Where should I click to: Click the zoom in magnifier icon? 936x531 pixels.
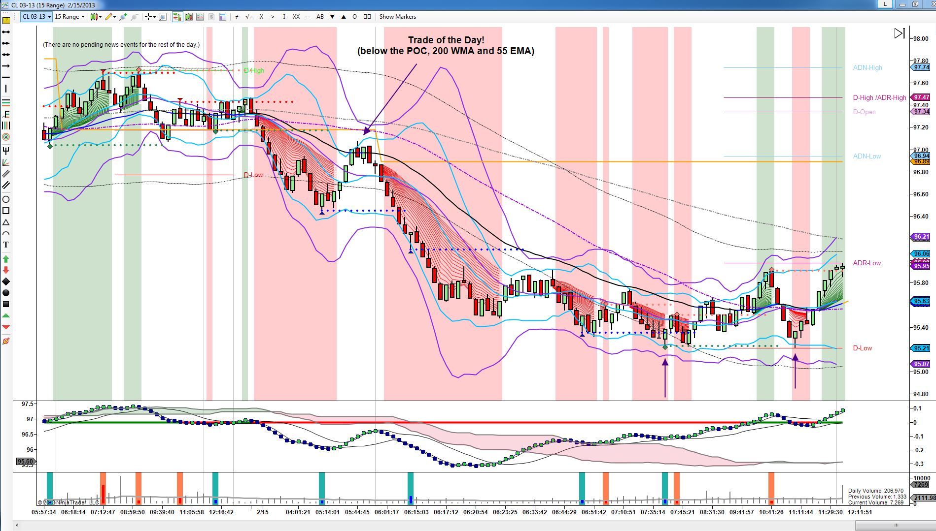tap(123, 17)
